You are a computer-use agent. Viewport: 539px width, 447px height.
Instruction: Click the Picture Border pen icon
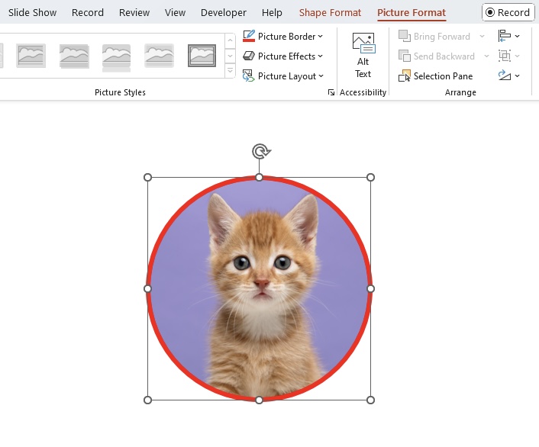249,36
